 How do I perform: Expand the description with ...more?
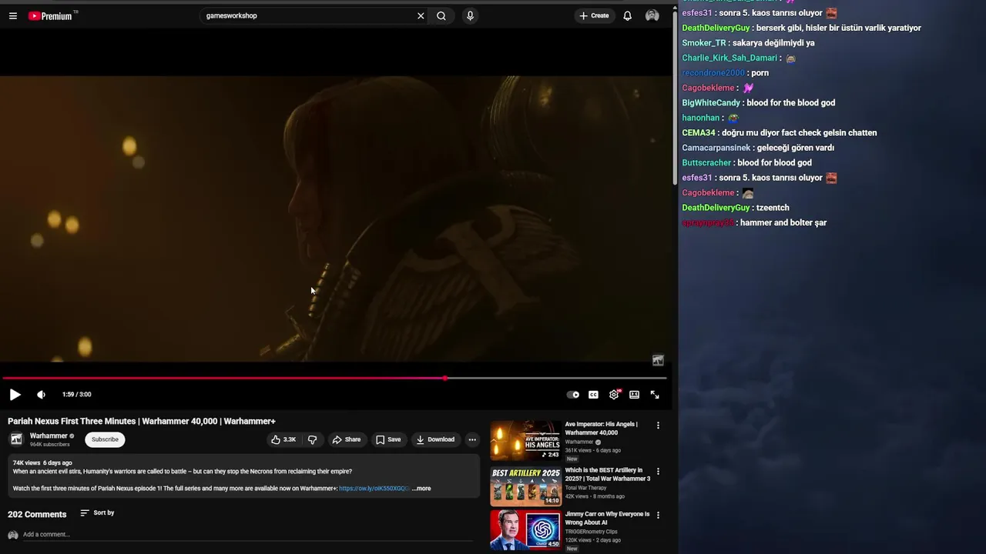click(x=421, y=489)
